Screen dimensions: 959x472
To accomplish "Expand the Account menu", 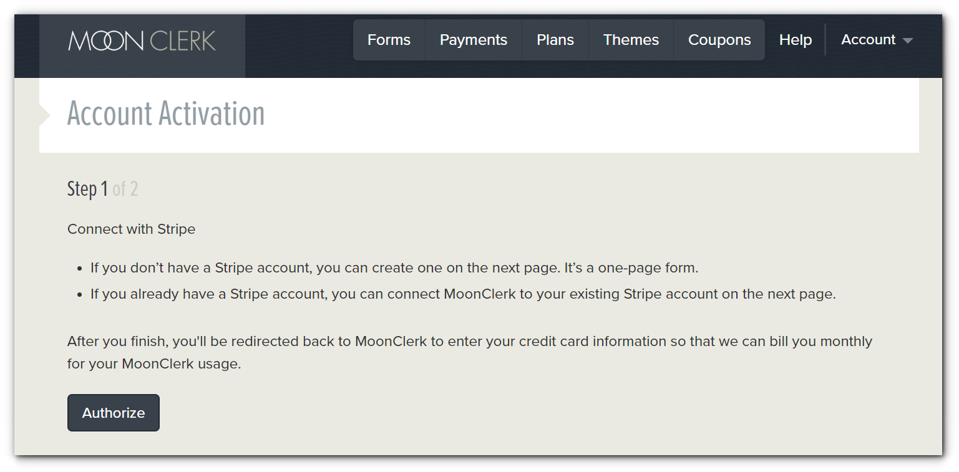I will click(877, 40).
